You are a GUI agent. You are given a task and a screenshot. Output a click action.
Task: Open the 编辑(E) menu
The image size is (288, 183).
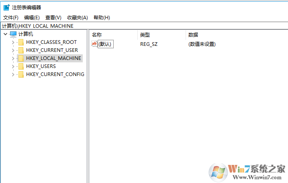point(32,18)
